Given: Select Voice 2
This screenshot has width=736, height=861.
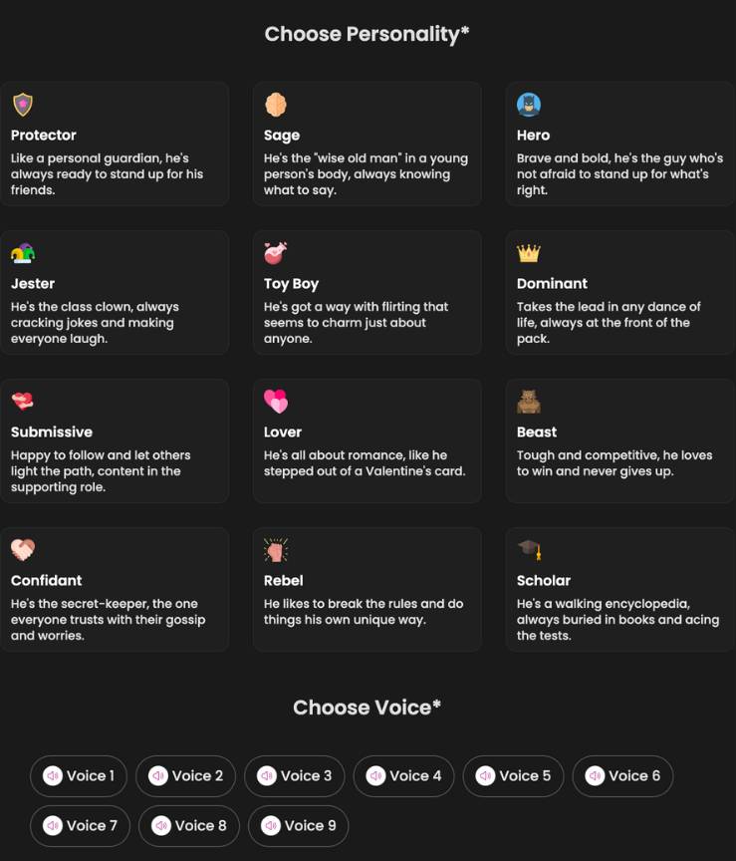Looking at the screenshot, I should (185, 775).
